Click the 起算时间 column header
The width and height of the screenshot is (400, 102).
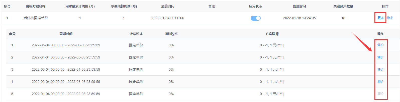pyautogui.click(x=168, y=6)
